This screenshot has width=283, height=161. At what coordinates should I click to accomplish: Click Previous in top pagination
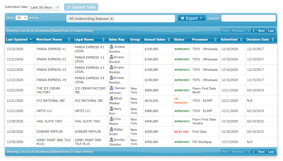point(238,31)
